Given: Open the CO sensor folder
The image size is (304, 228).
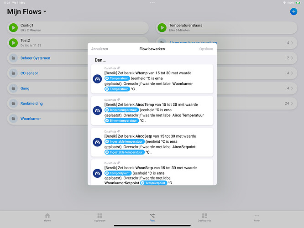Looking at the screenshot, I should point(47,73).
